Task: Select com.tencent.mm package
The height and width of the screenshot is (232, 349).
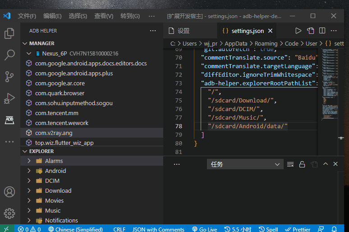Action: pyautogui.click(x=92, y=113)
